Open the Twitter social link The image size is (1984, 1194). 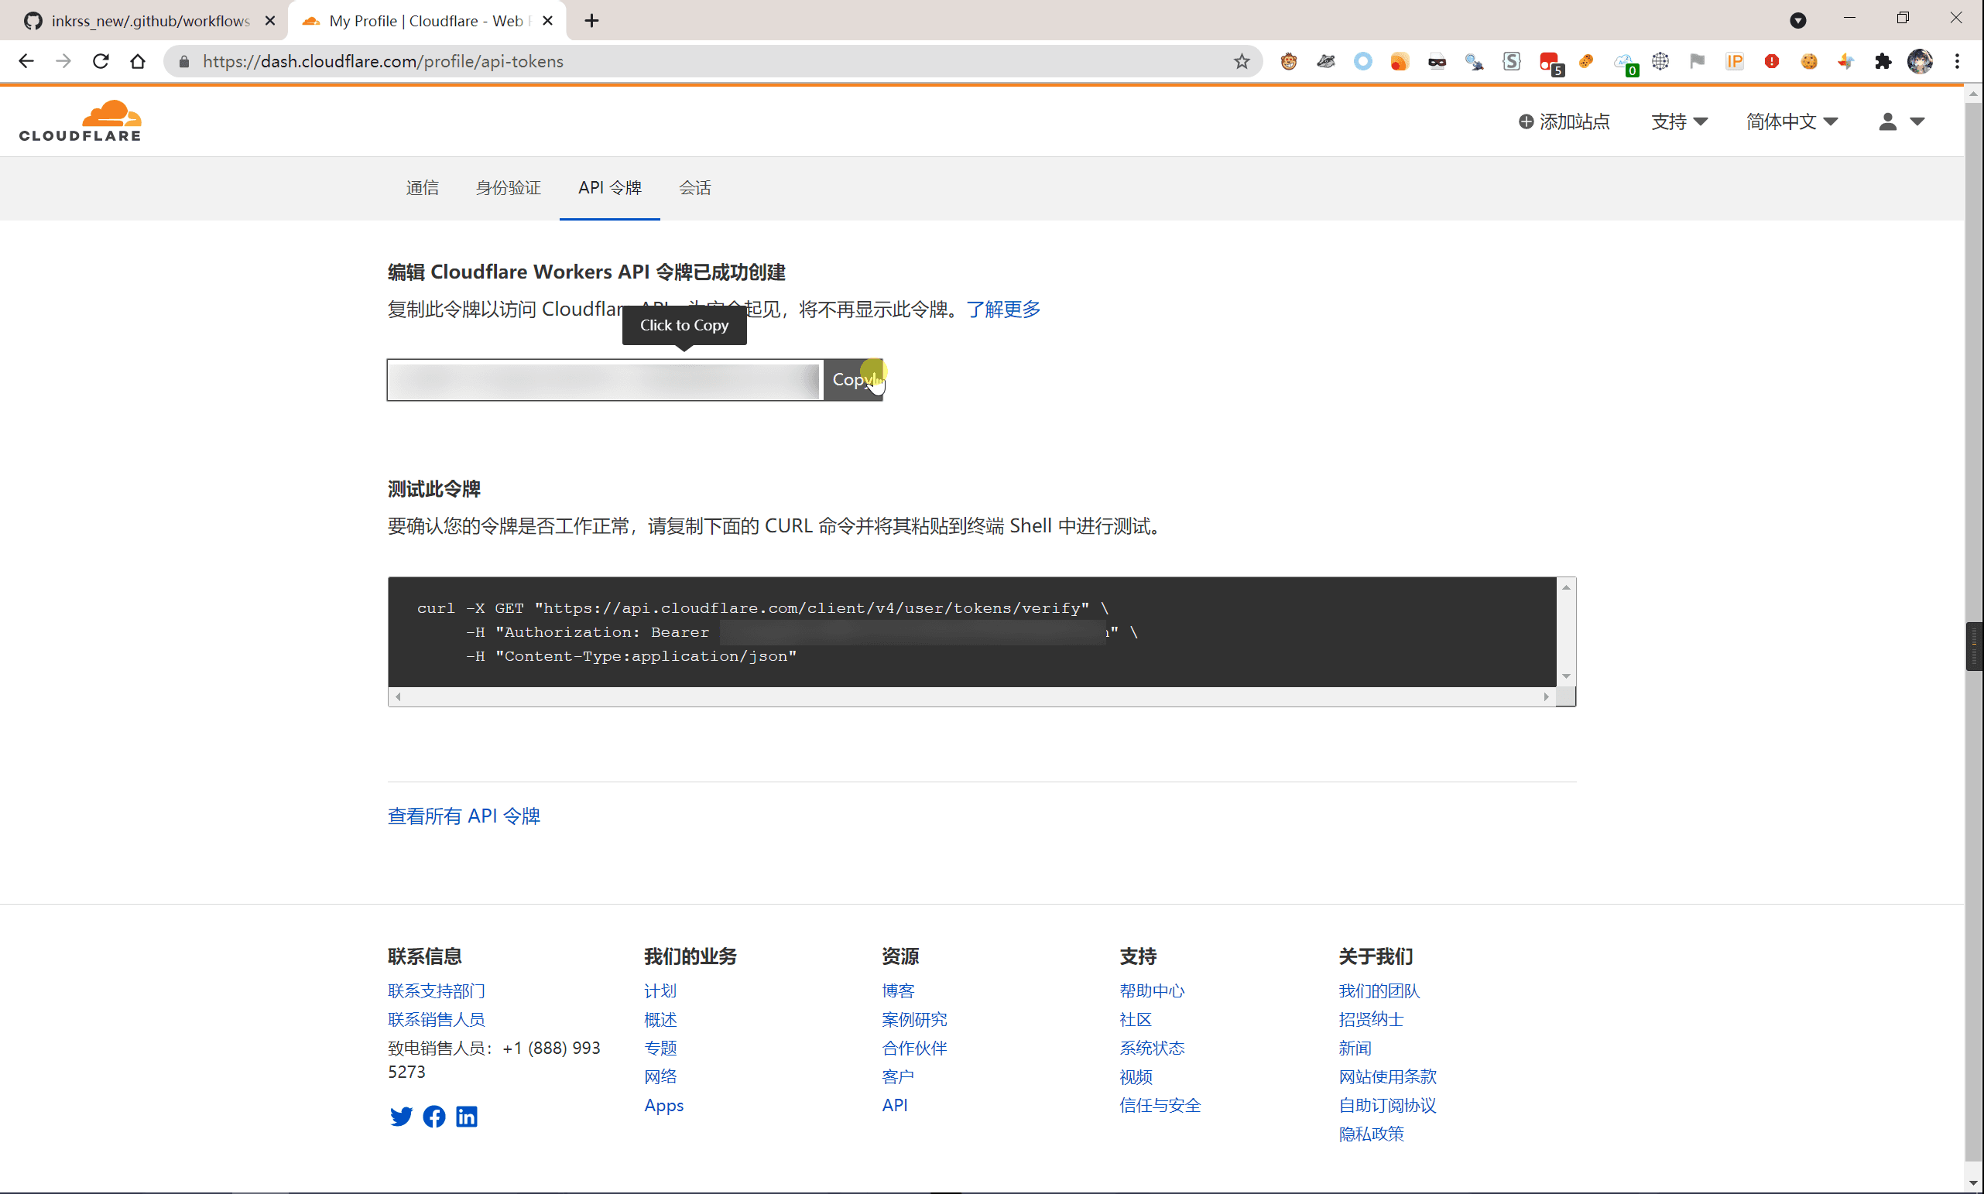pyautogui.click(x=401, y=1116)
